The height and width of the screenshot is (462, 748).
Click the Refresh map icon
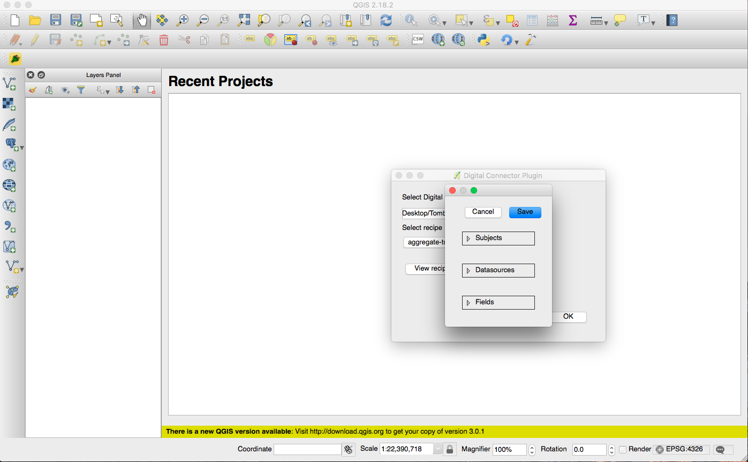tap(386, 20)
